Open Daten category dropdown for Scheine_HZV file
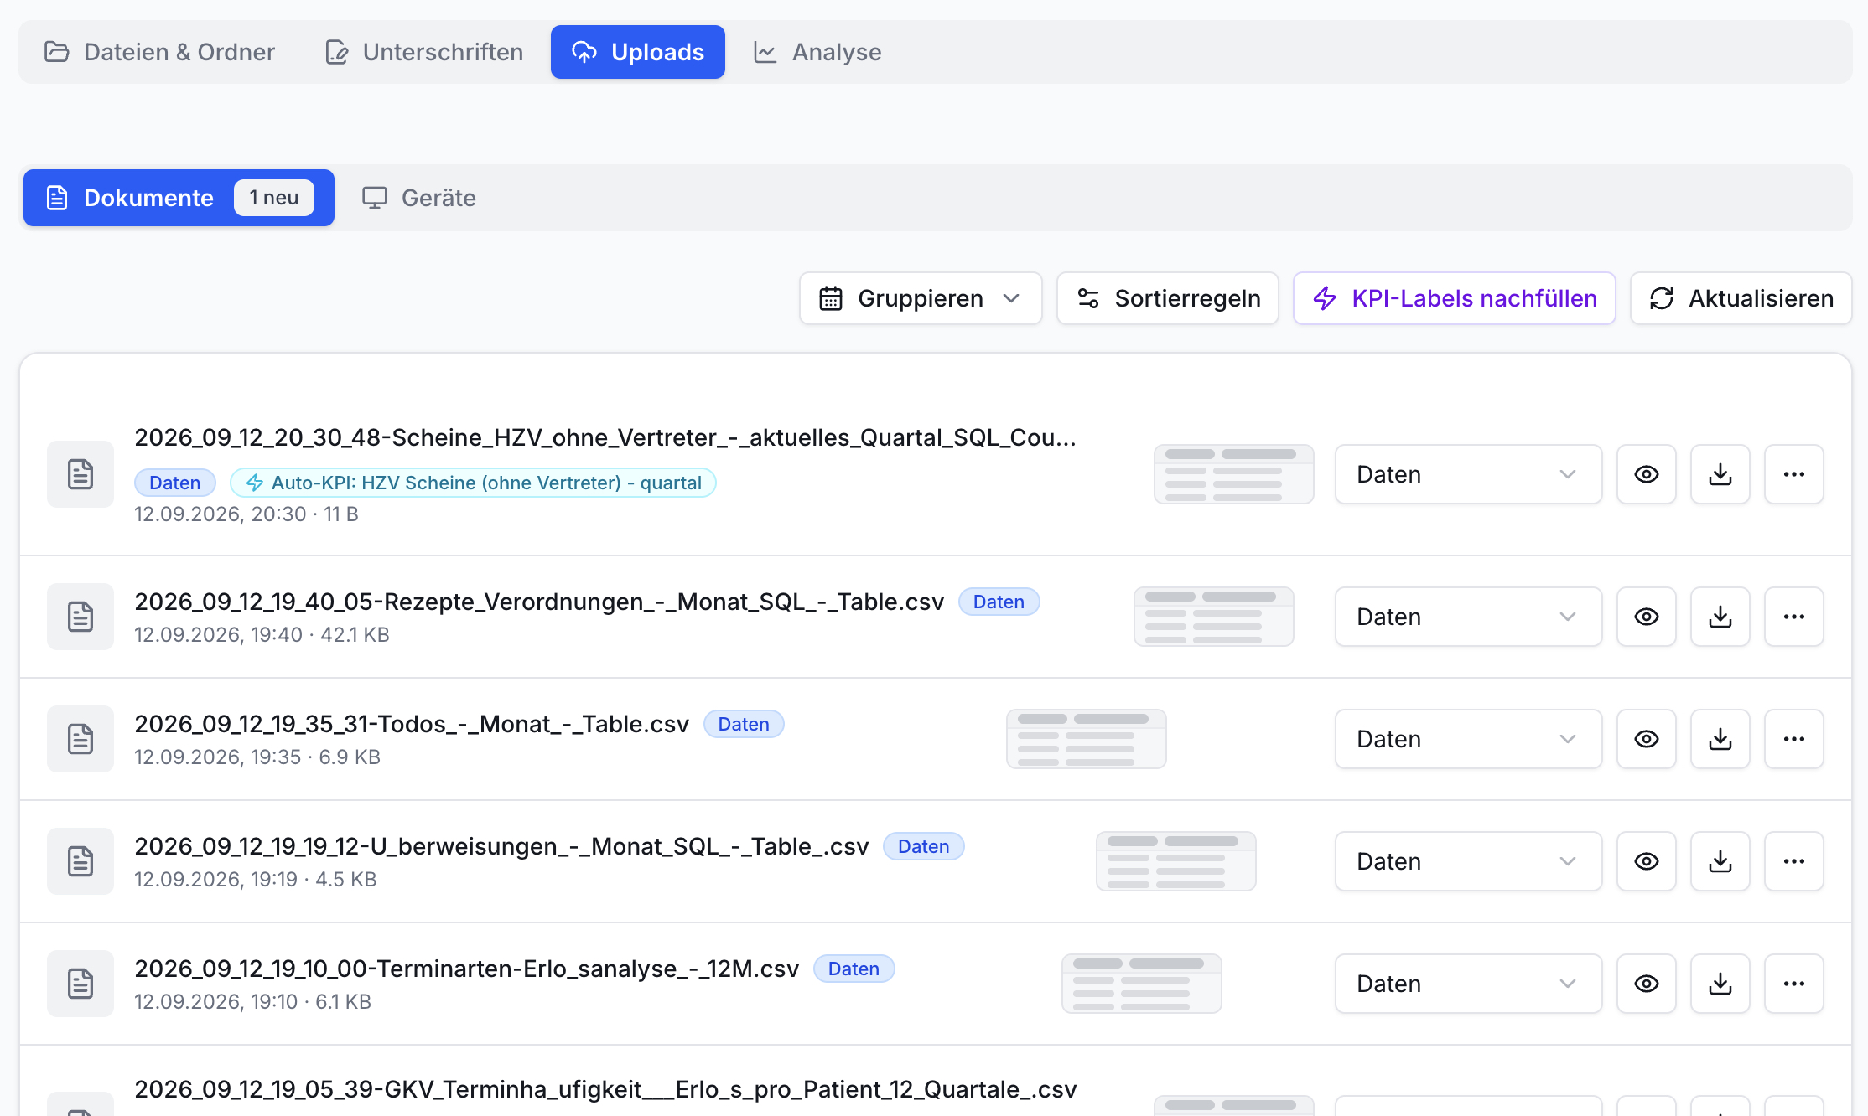This screenshot has width=1868, height=1116. coord(1468,474)
